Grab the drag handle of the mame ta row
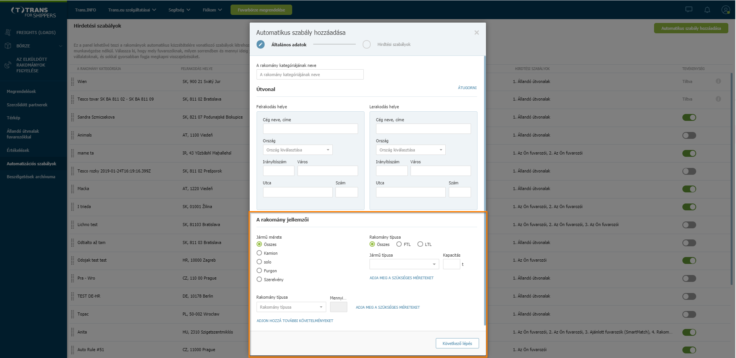 pyautogui.click(x=72, y=153)
